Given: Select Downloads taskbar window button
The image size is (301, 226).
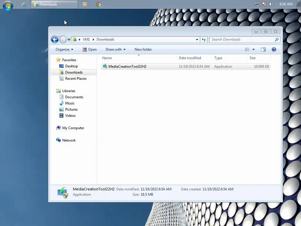Looking at the screenshot, I should (x=54, y=4).
